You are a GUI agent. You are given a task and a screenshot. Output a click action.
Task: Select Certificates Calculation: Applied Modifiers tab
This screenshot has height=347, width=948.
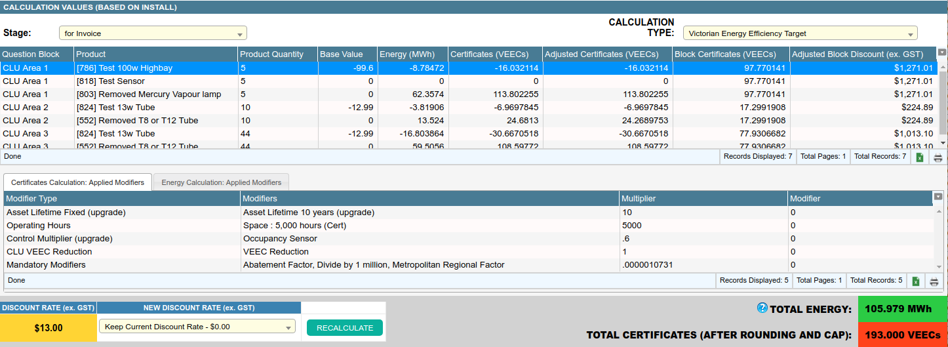[x=77, y=182]
